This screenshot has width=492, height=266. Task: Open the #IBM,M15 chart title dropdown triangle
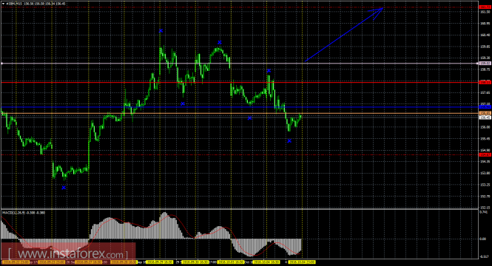(x=4, y=4)
